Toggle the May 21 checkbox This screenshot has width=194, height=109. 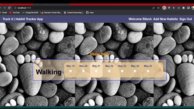coord(96,71)
